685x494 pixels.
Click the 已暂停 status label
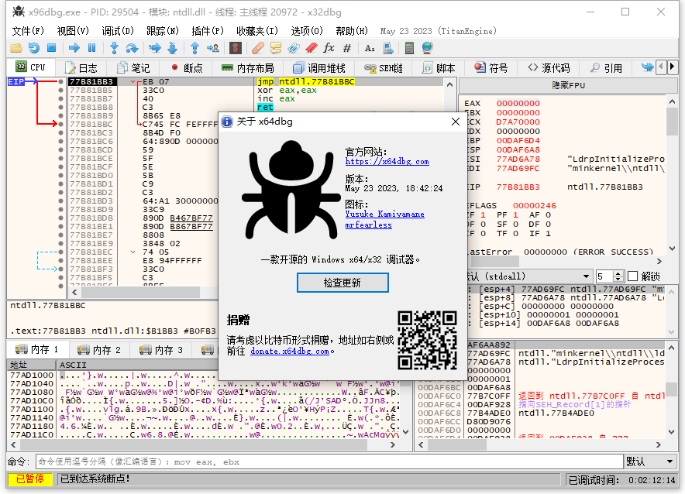(30, 479)
